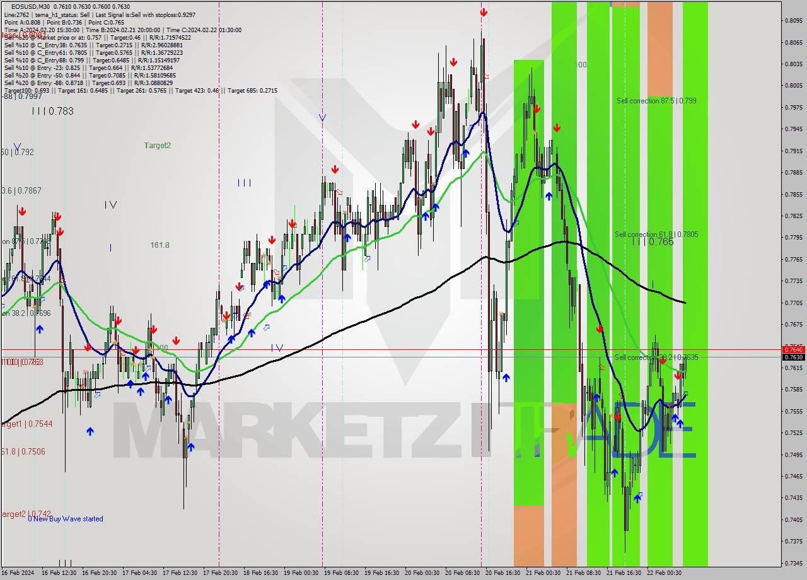Click the '50 | 0.792' level label
This screenshot has width=807, height=580.
coord(17,152)
